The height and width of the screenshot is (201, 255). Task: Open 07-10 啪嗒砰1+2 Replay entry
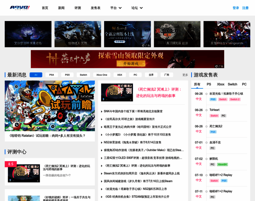coord(221,175)
